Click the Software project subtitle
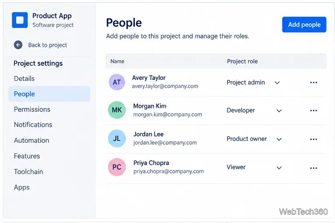This screenshot has width=335, height=223. click(53, 25)
